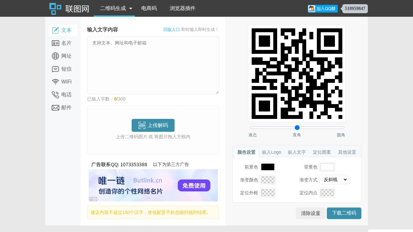Open the 邮件 email QR generator
The height and width of the screenshot is (232, 413).
pos(63,107)
